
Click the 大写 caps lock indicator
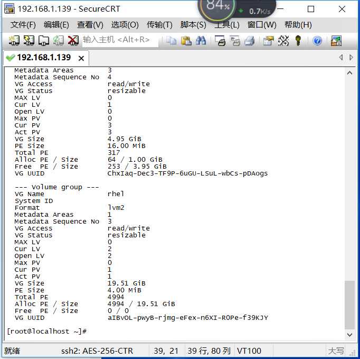336,351
